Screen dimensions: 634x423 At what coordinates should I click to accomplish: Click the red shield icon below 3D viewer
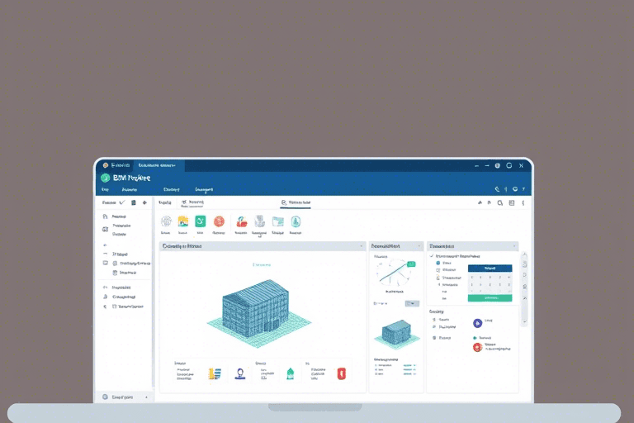tap(341, 373)
